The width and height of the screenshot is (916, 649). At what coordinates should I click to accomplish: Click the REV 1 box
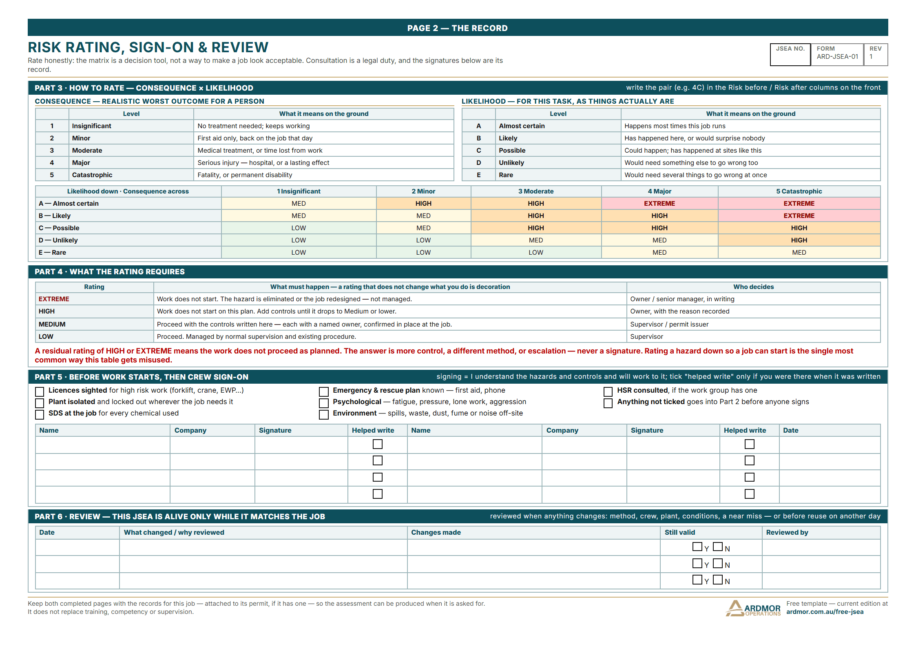(876, 55)
